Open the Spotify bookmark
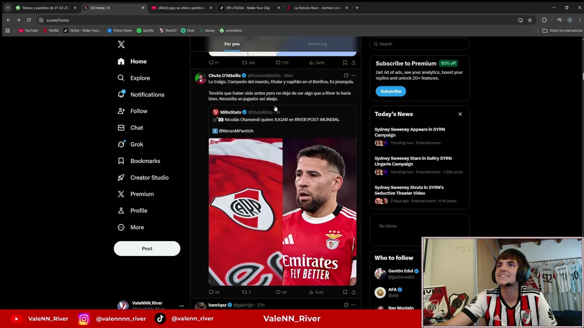Image resolution: width=584 pixels, height=328 pixels. [x=145, y=31]
